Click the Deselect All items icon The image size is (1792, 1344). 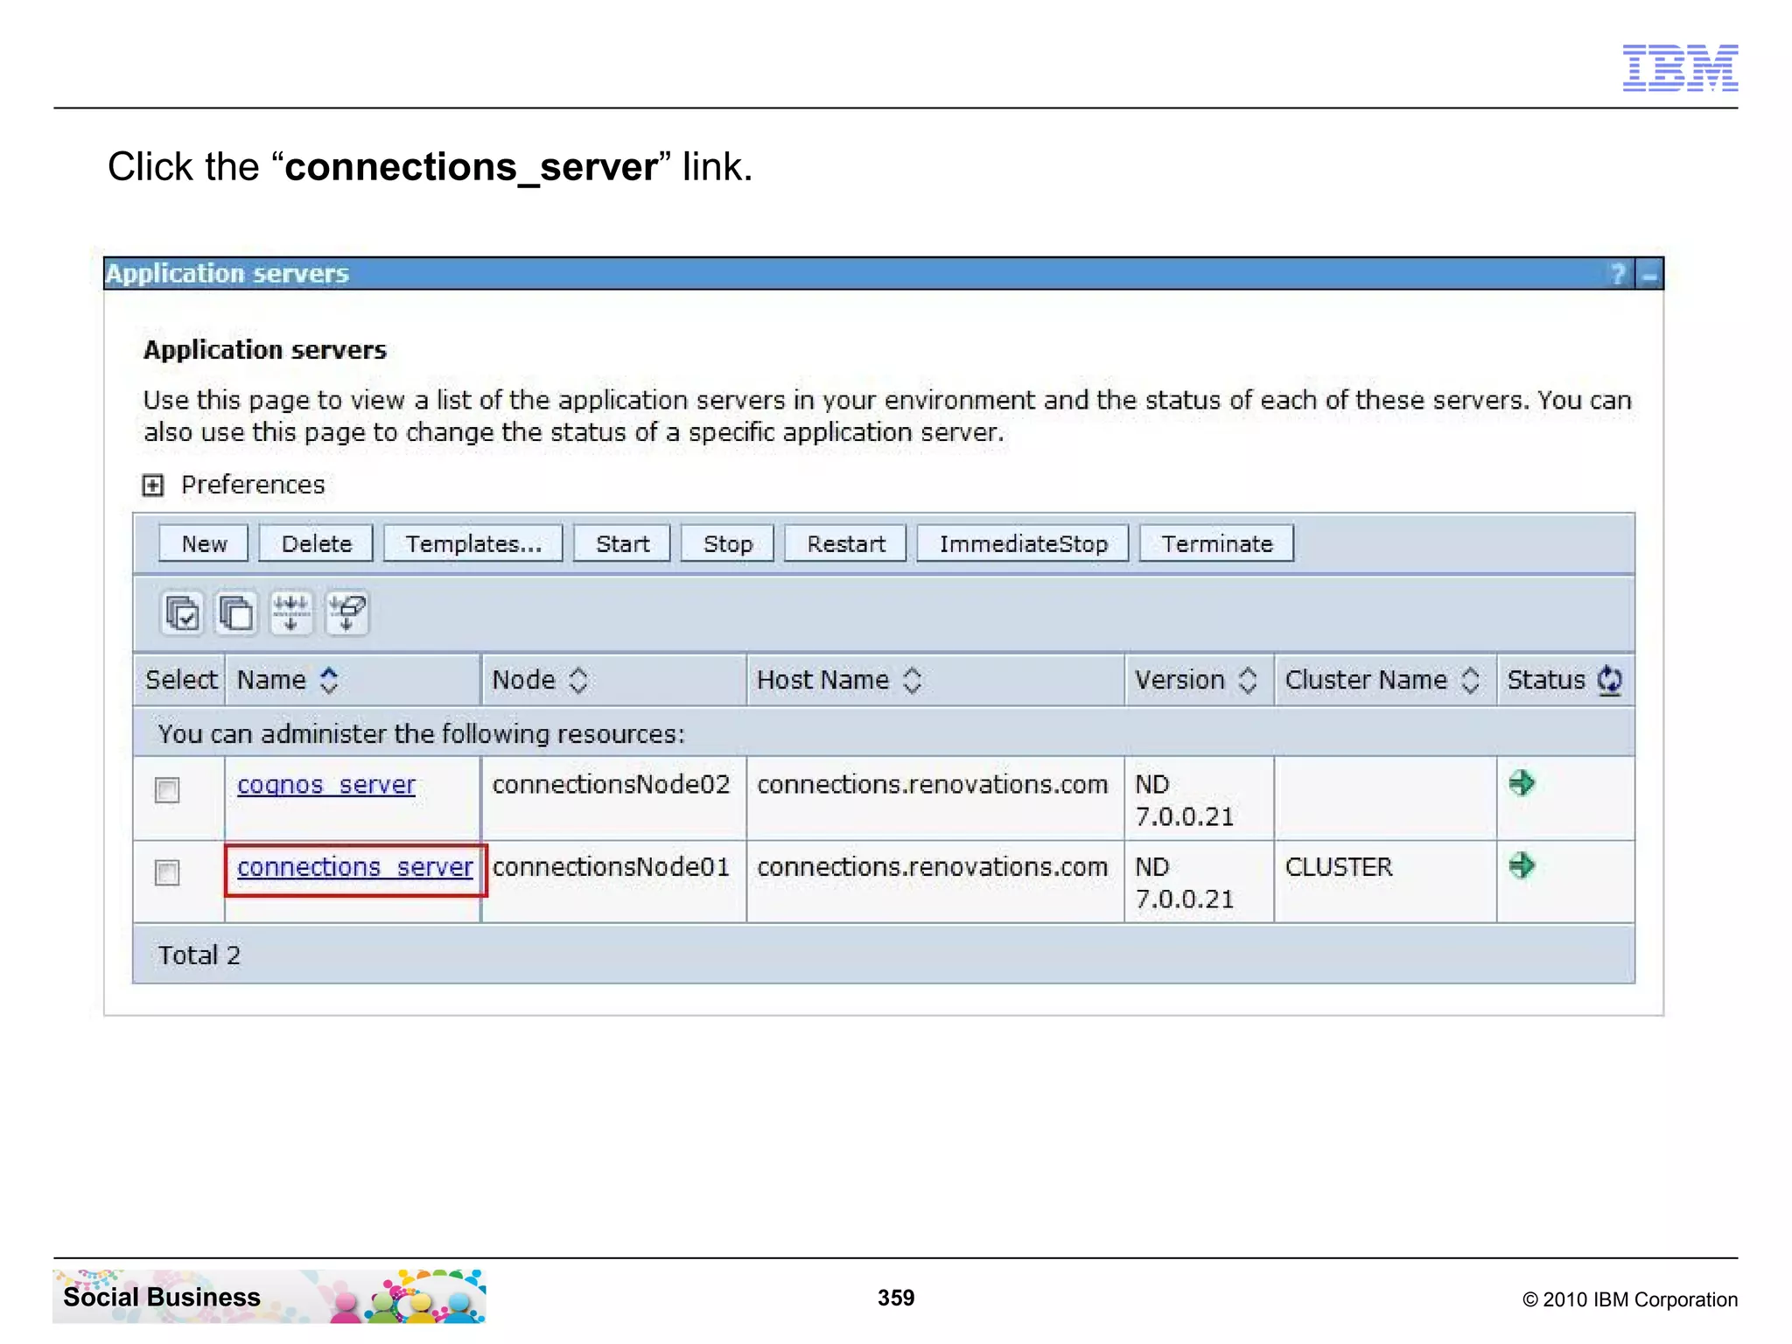[x=236, y=612]
